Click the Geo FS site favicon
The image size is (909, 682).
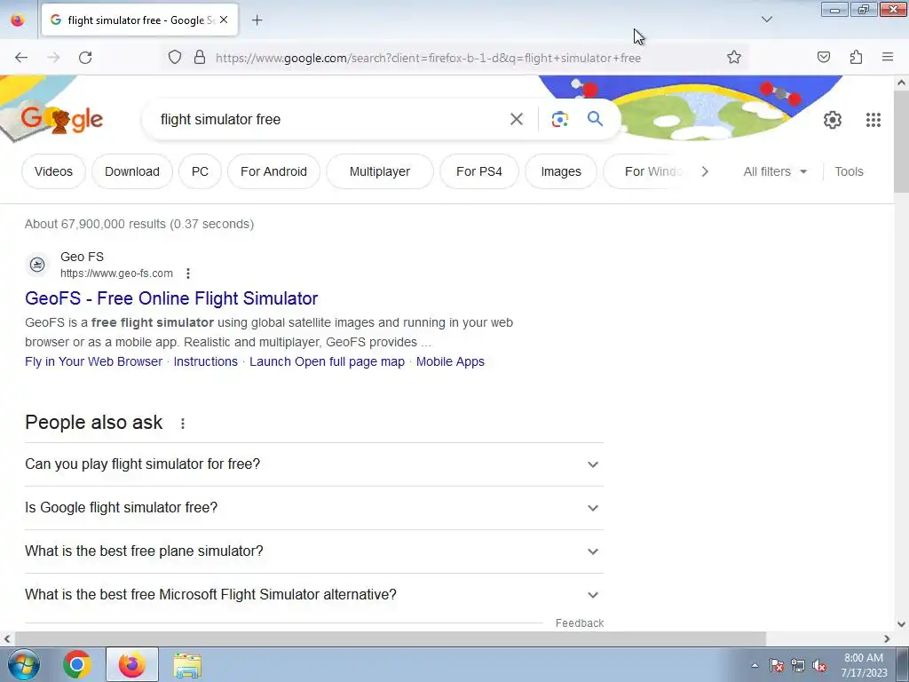click(x=37, y=265)
